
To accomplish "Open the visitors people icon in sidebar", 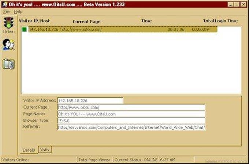I will click(x=8, y=44).
